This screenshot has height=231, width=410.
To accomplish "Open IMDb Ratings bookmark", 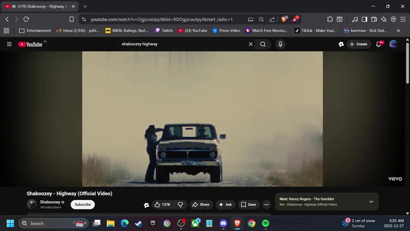I will (127, 30).
